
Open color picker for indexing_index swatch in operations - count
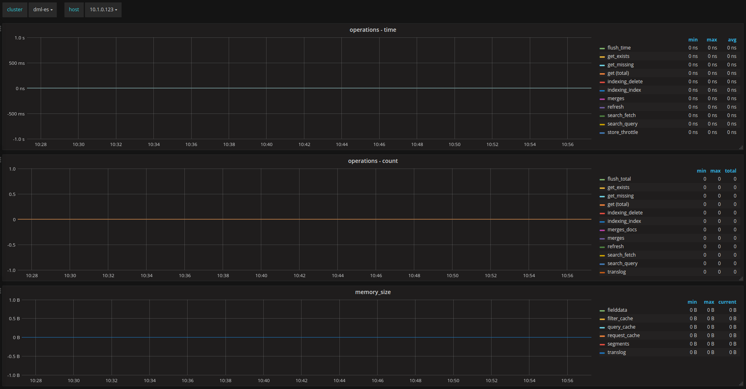pos(602,222)
